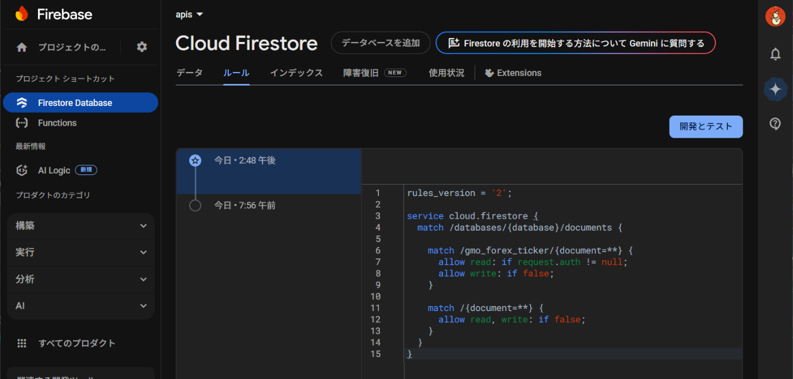Image resolution: width=793 pixels, height=379 pixels.
Task: Expand the 分析 category
Action: pyautogui.click(x=81, y=279)
